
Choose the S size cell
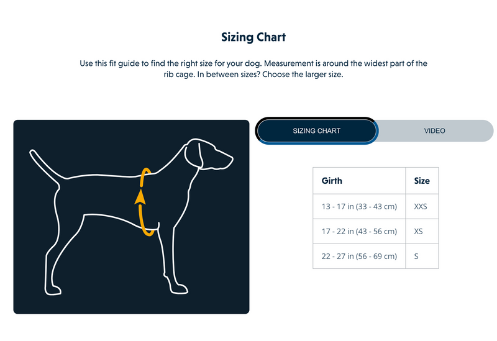click(x=422, y=256)
